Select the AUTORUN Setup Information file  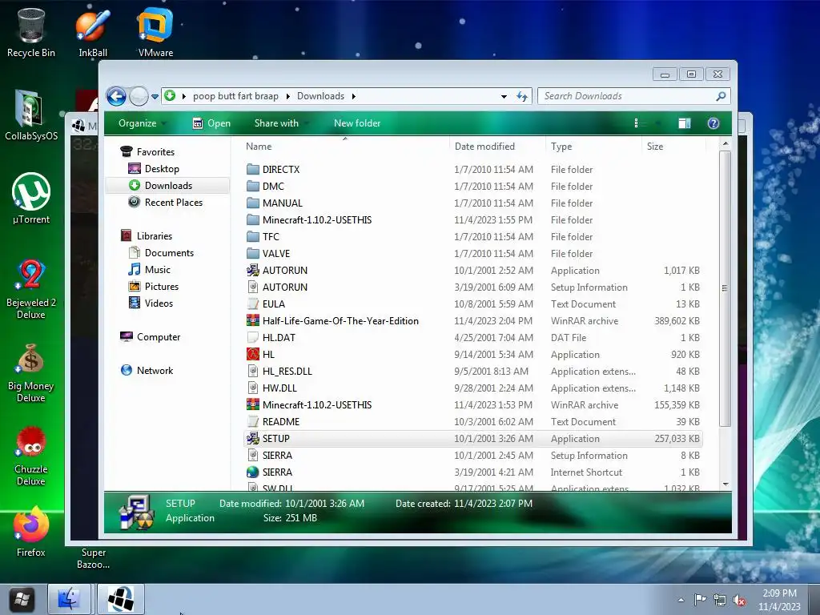[x=473, y=287]
